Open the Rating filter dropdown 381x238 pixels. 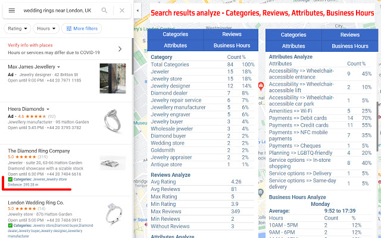tap(17, 29)
